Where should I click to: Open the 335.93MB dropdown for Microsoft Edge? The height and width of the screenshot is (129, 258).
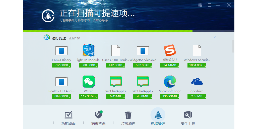point(170,96)
